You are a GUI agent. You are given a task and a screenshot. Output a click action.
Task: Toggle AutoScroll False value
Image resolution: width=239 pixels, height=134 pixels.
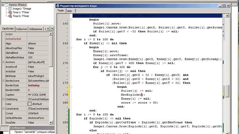(38, 67)
